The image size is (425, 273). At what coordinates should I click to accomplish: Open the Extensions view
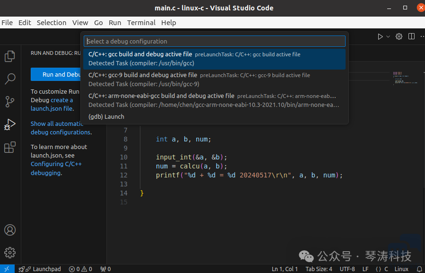click(x=10, y=147)
